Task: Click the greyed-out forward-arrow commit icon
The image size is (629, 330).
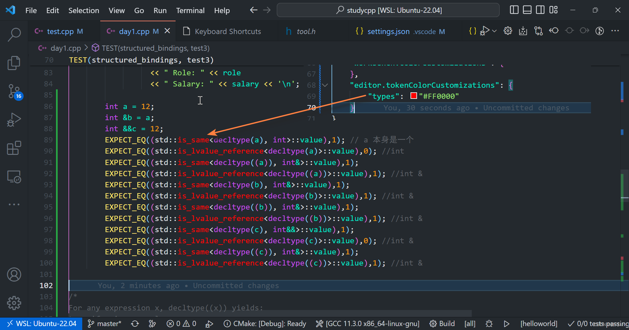Action: tap(584, 30)
